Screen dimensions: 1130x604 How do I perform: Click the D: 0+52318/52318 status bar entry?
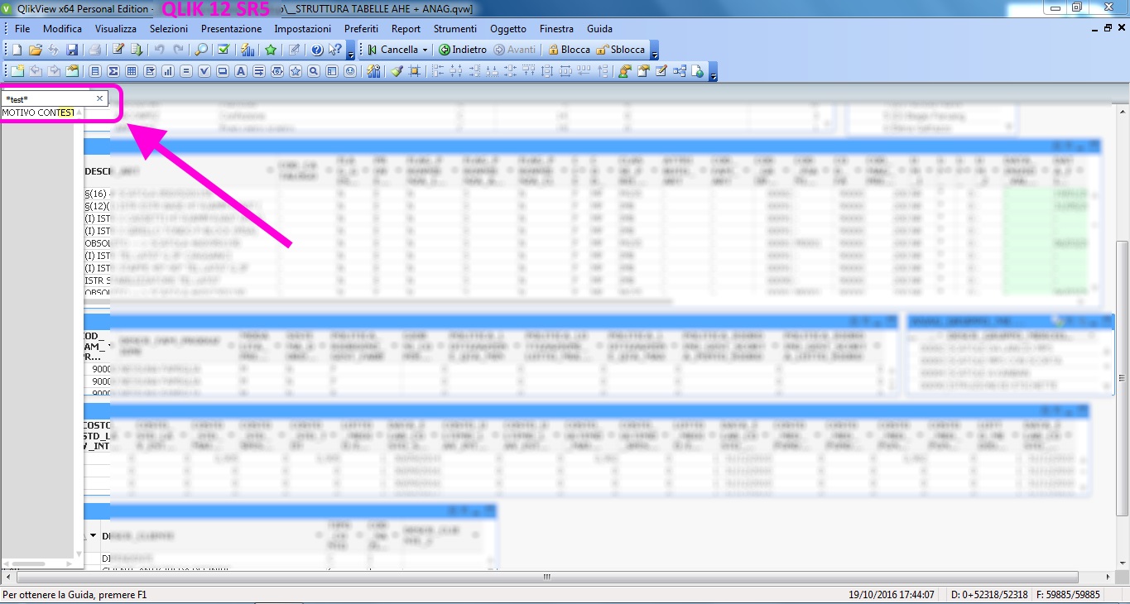pyautogui.click(x=989, y=595)
